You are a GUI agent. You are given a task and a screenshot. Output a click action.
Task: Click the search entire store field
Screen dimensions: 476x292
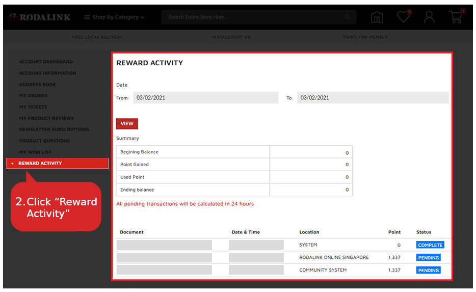[255, 17]
